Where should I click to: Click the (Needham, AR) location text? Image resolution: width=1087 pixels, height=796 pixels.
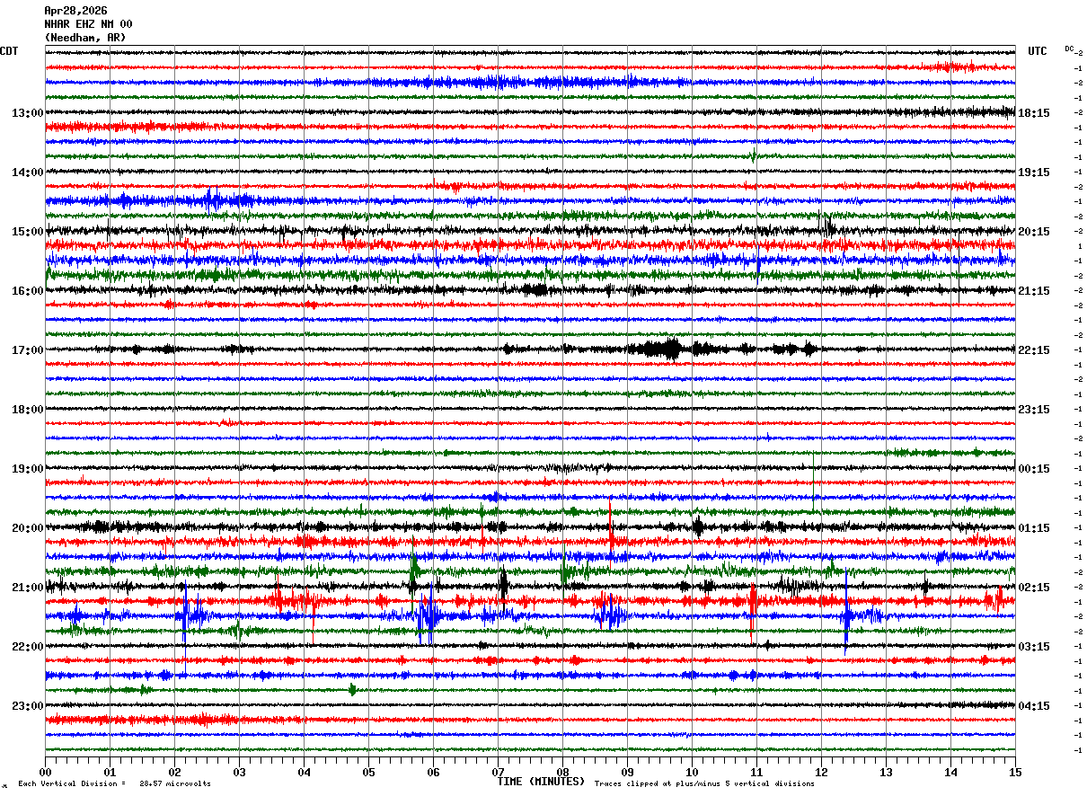click(x=85, y=38)
